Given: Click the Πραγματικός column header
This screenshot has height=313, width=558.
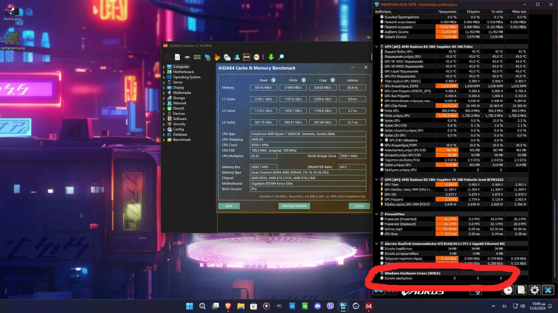Looking at the screenshot, I should pyautogui.click(x=447, y=12).
